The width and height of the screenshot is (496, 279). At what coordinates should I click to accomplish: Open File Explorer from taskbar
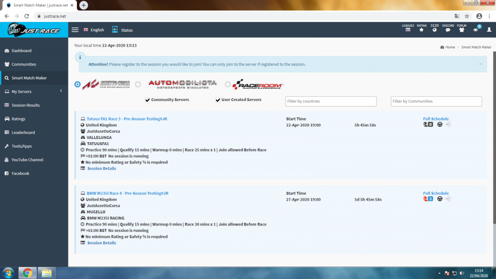[47, 273]
